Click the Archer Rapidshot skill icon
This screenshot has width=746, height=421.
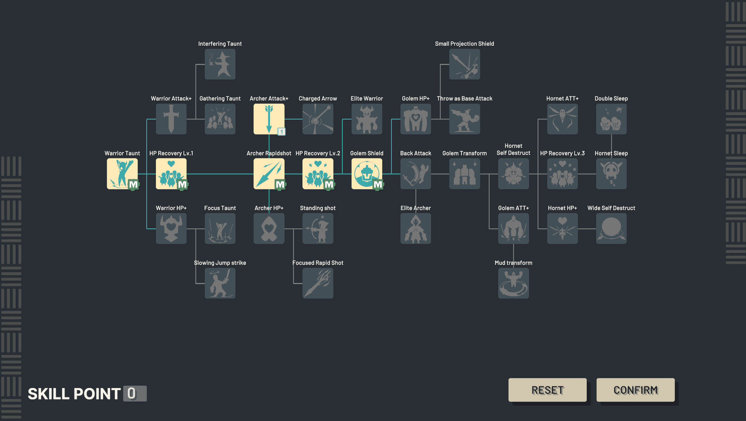pos(269,174)
